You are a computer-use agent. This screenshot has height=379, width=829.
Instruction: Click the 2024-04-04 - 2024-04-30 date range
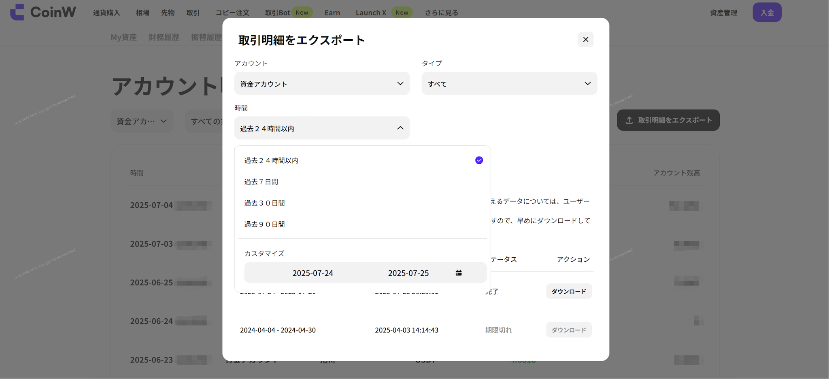[x=278, y=330]
